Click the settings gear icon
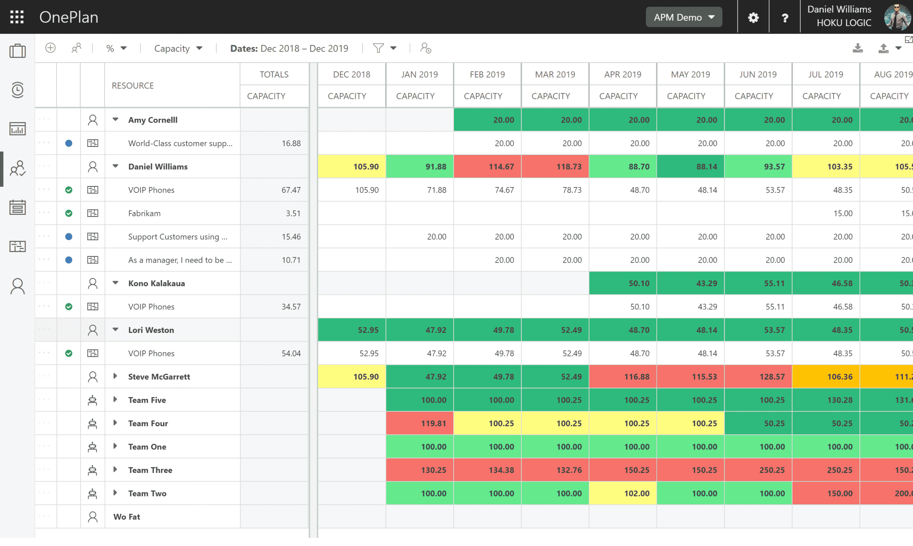The height and width of the screenshot is (546, 913). point(753,17)
